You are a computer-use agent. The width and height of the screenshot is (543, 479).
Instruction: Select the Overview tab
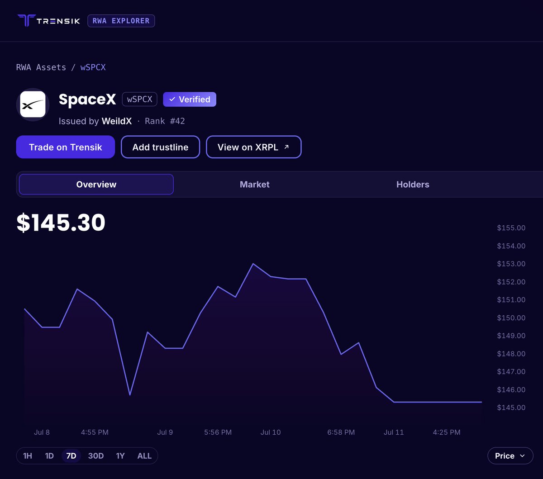pyautogui.click(x=96, y=185)
